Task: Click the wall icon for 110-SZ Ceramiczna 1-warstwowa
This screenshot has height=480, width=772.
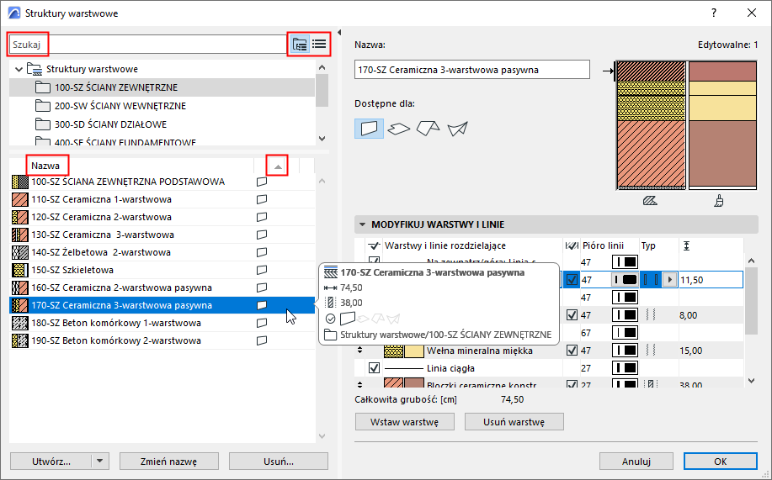Action: [262, 199]
